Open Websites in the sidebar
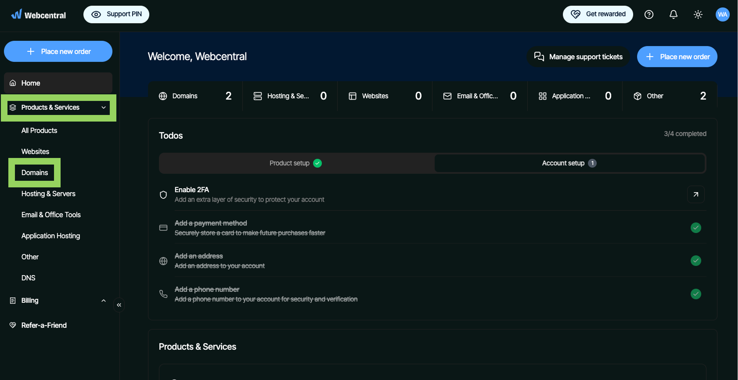 pos(35,152)
